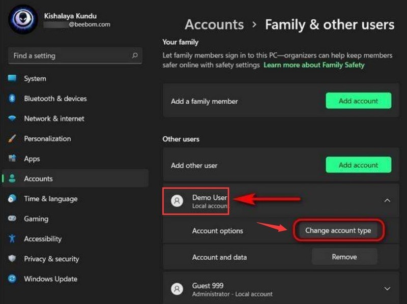This screenshot has height=304, width=407.
Task: Click Change account type for Demo User
Action: (x=339, y=230)
